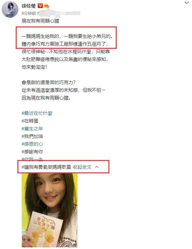The image size is (192, 249).
Task: Open the username 徐佳瑩 profile link
Action: click(x=28, y=6)
